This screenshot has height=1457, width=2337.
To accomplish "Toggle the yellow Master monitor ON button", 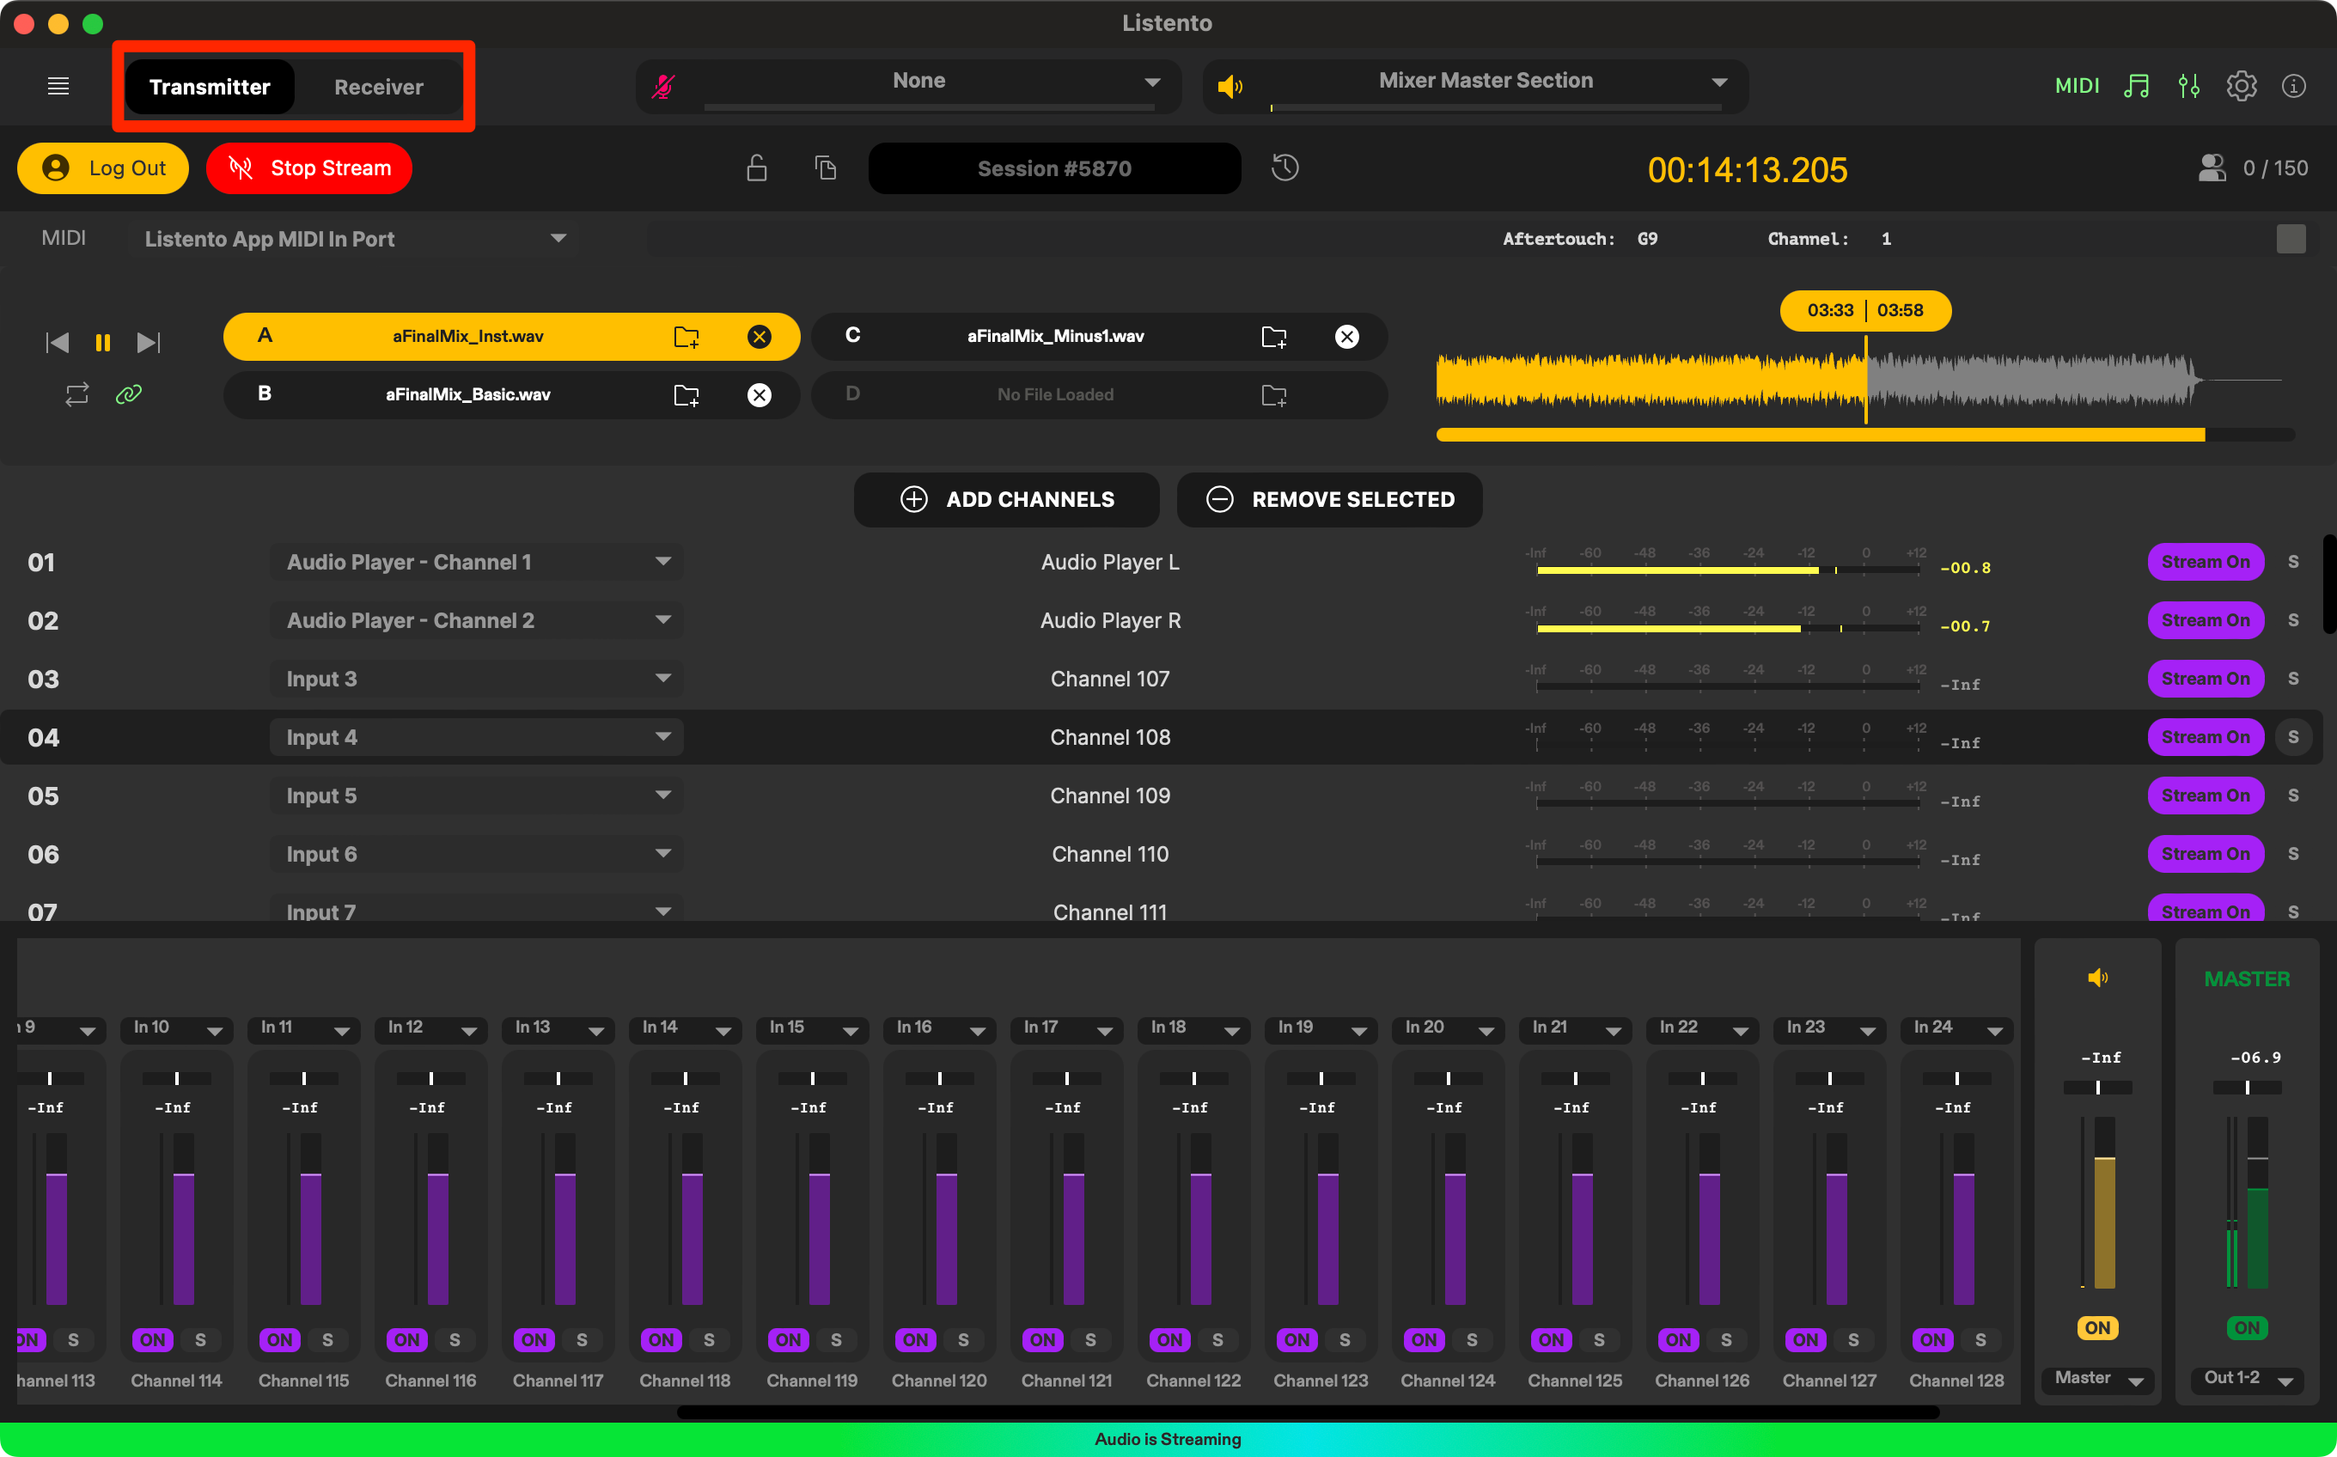I will click(x=2097, y=1328).
